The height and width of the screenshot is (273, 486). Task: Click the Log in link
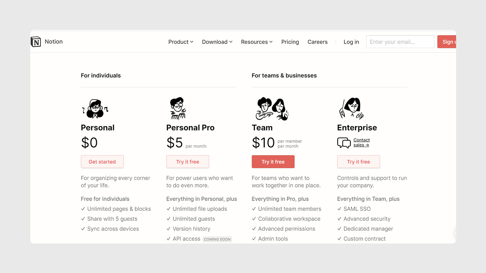[351, 42]
